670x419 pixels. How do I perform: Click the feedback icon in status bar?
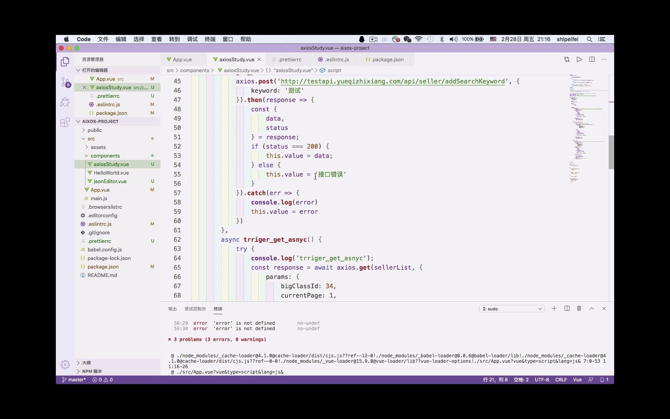[591, 380]
